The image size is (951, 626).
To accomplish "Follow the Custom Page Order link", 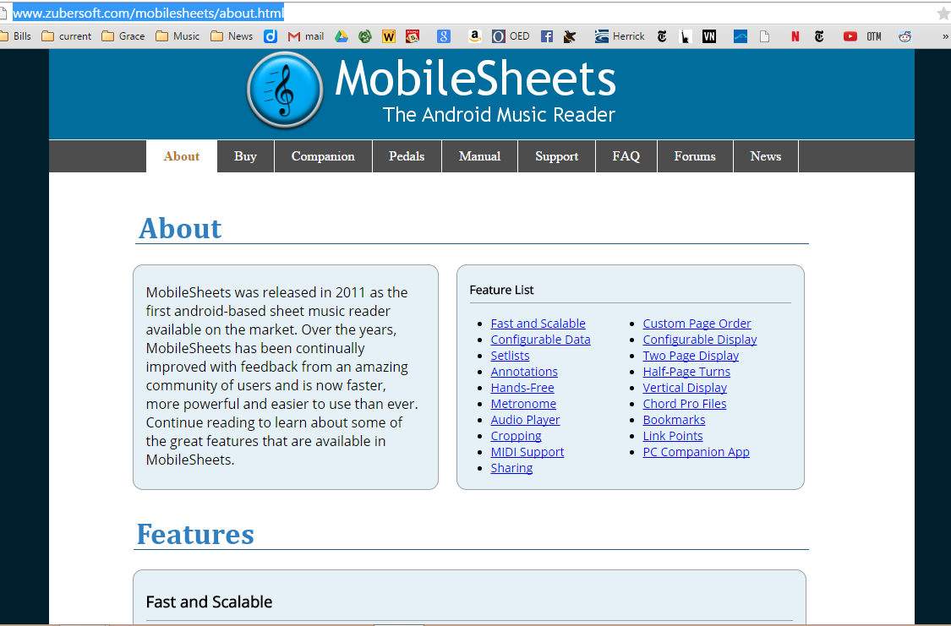I will pos(697,324).
